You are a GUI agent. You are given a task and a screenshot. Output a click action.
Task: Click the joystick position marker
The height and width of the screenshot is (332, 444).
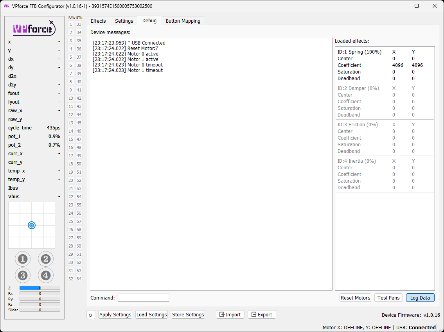coord(32,225)
